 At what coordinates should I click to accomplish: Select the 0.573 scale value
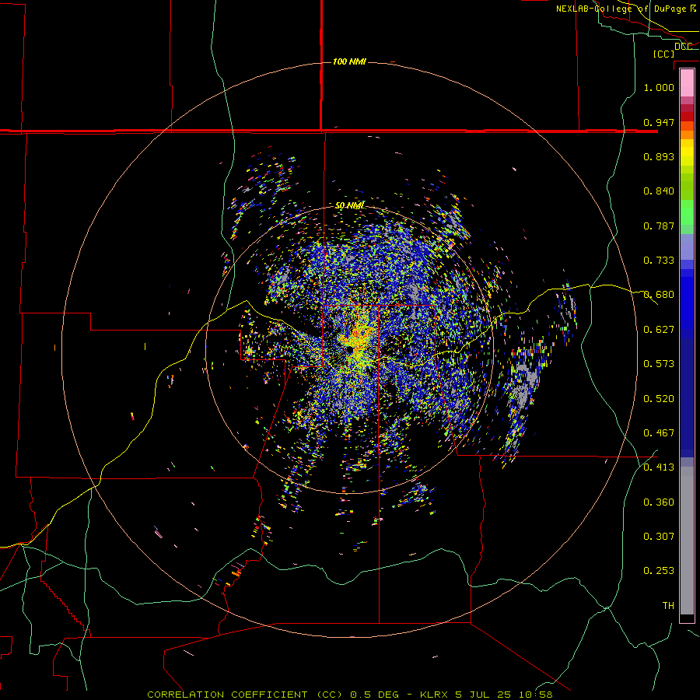point(659,364)
